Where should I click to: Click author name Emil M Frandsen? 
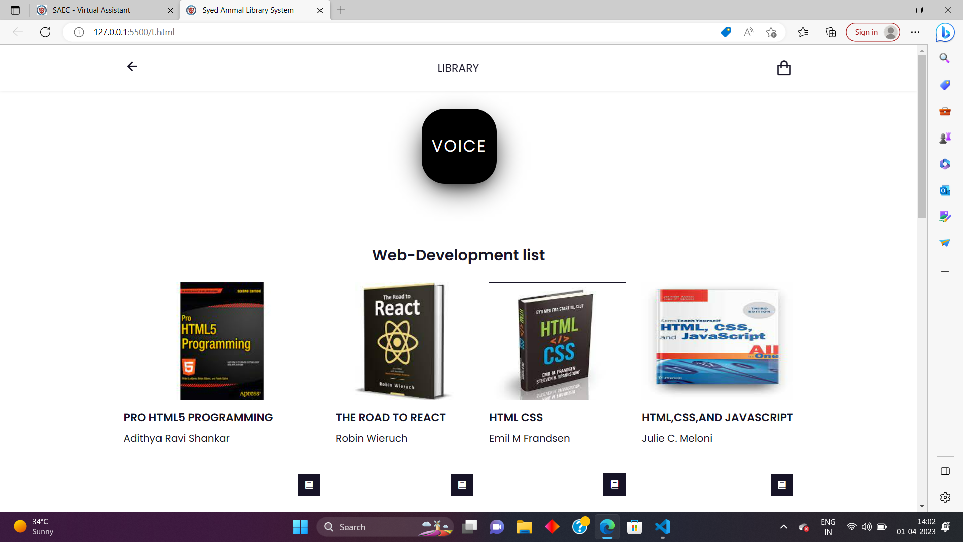pyautogui.click(x=529, y=438)
